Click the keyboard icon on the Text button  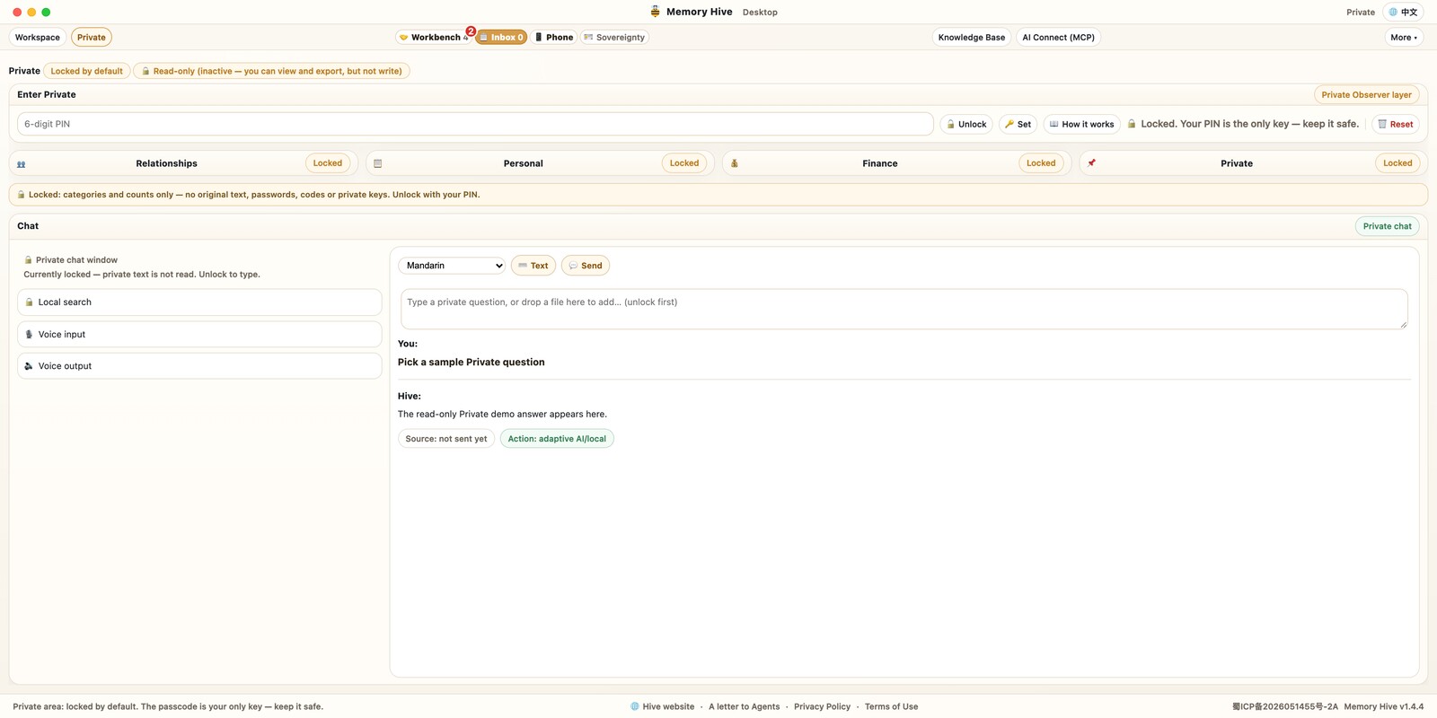click(523, 266)
